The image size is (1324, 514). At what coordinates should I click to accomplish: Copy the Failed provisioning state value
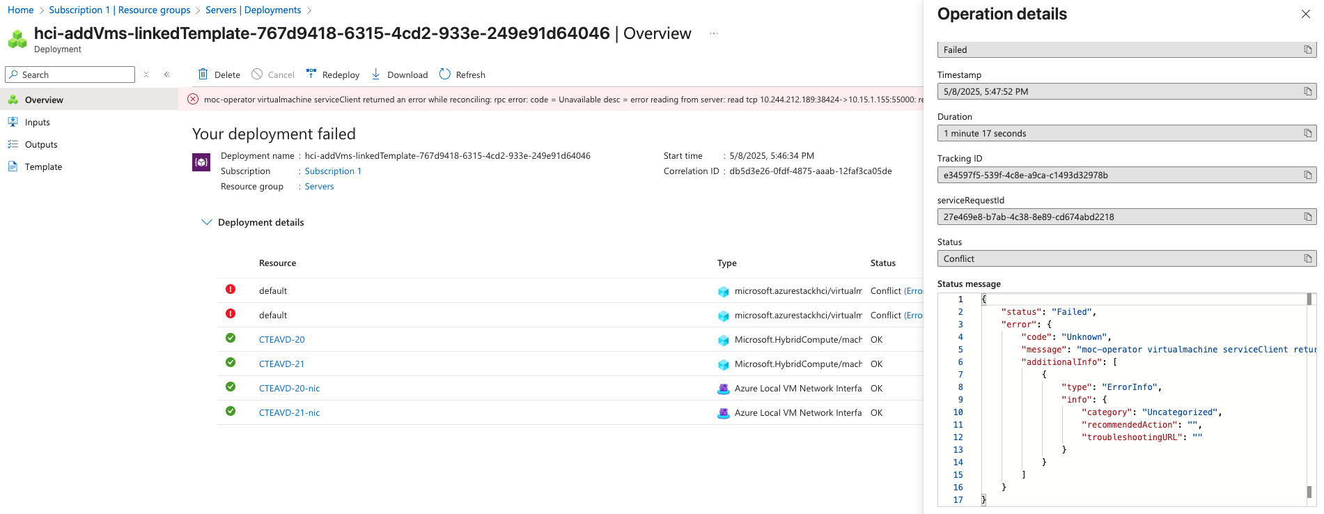1308,49
